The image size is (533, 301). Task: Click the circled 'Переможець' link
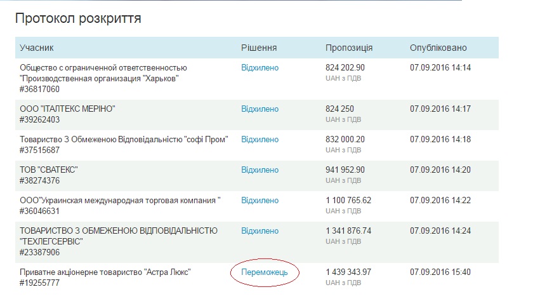click(x=265, y=272)
